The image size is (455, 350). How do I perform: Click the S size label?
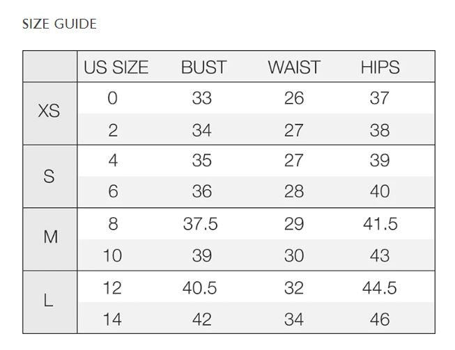[49, 176]
